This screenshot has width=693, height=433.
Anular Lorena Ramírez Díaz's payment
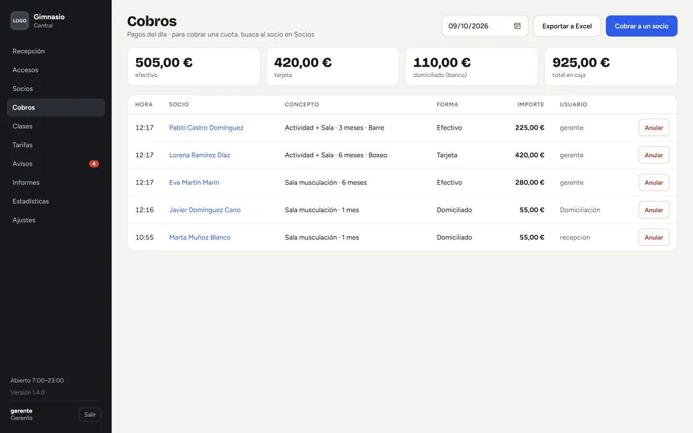coord(654,155)
